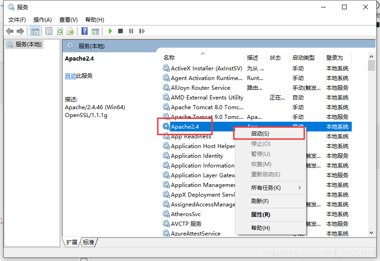The width and height of the screenshot is (380, 261).
Task: Toggle the show/hide console tree icon
Action: (x=35, y=31)
